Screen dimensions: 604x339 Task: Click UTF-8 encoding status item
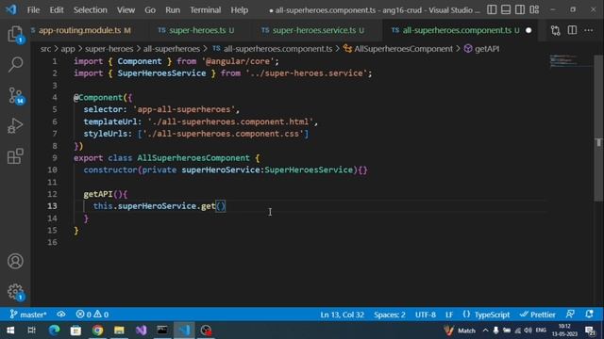click(426, 315)
